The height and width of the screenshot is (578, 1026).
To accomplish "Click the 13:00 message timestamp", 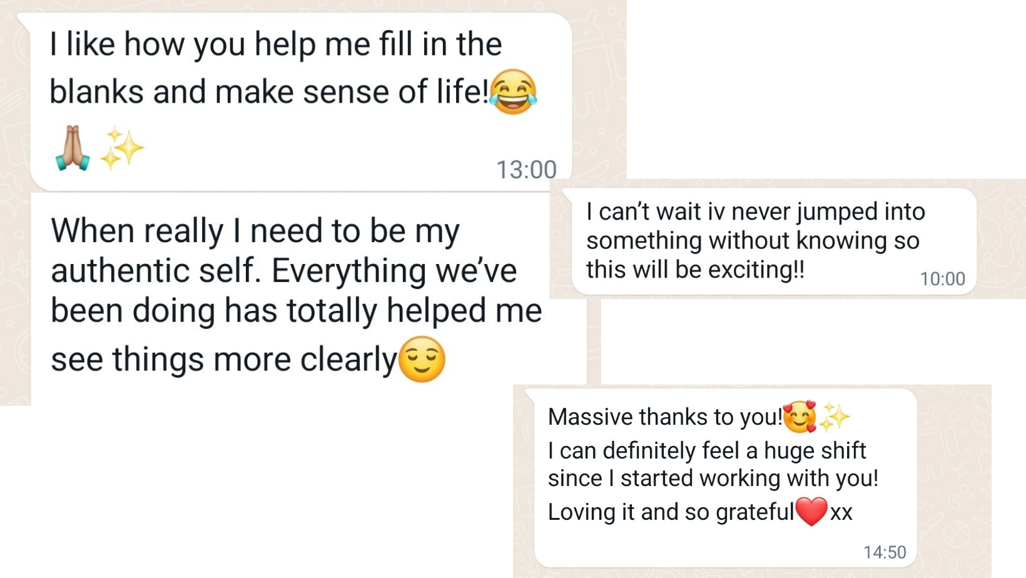I will coord(526,170).
